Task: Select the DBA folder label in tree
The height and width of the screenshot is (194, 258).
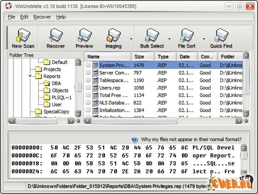Action: (x=56, y=83)
